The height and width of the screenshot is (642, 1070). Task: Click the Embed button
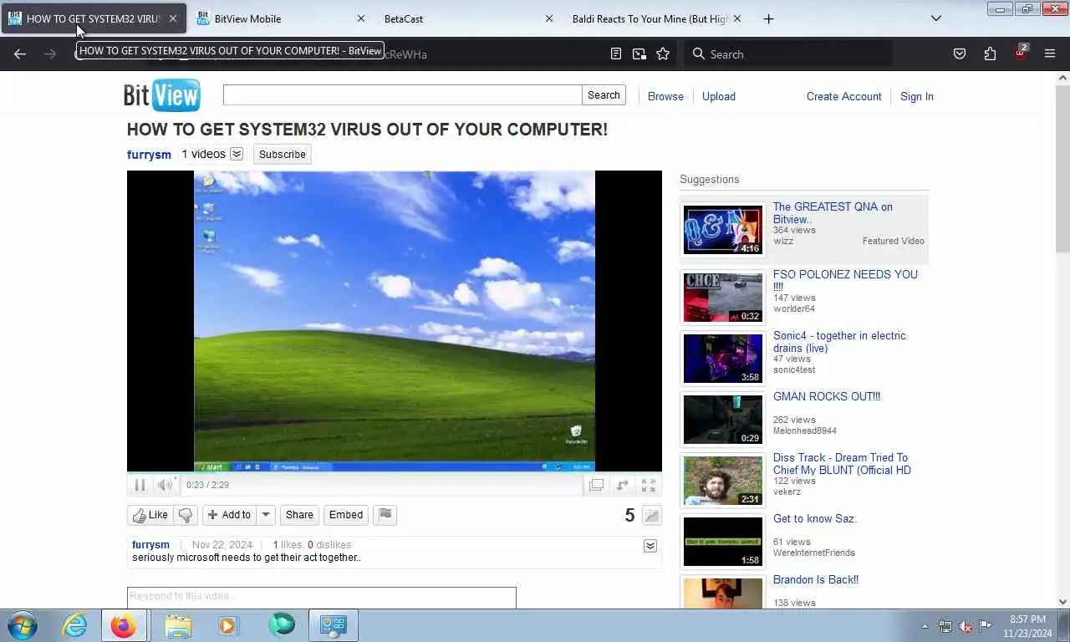point(346,515)
